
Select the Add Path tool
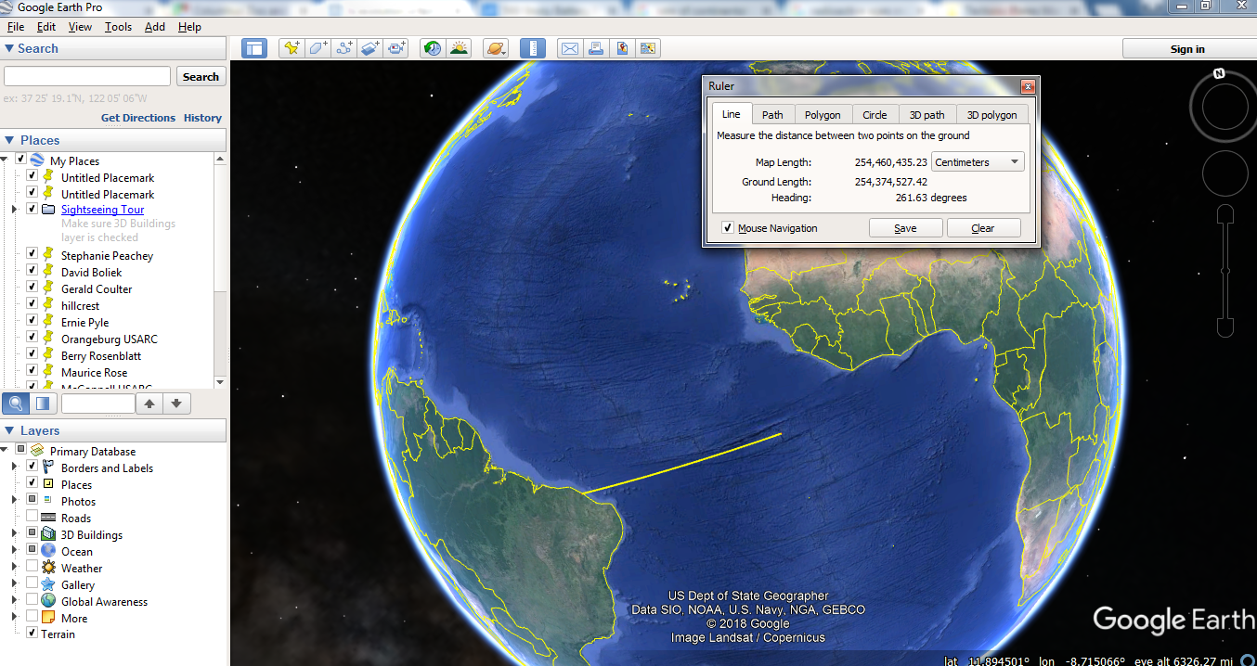(344, 48)
